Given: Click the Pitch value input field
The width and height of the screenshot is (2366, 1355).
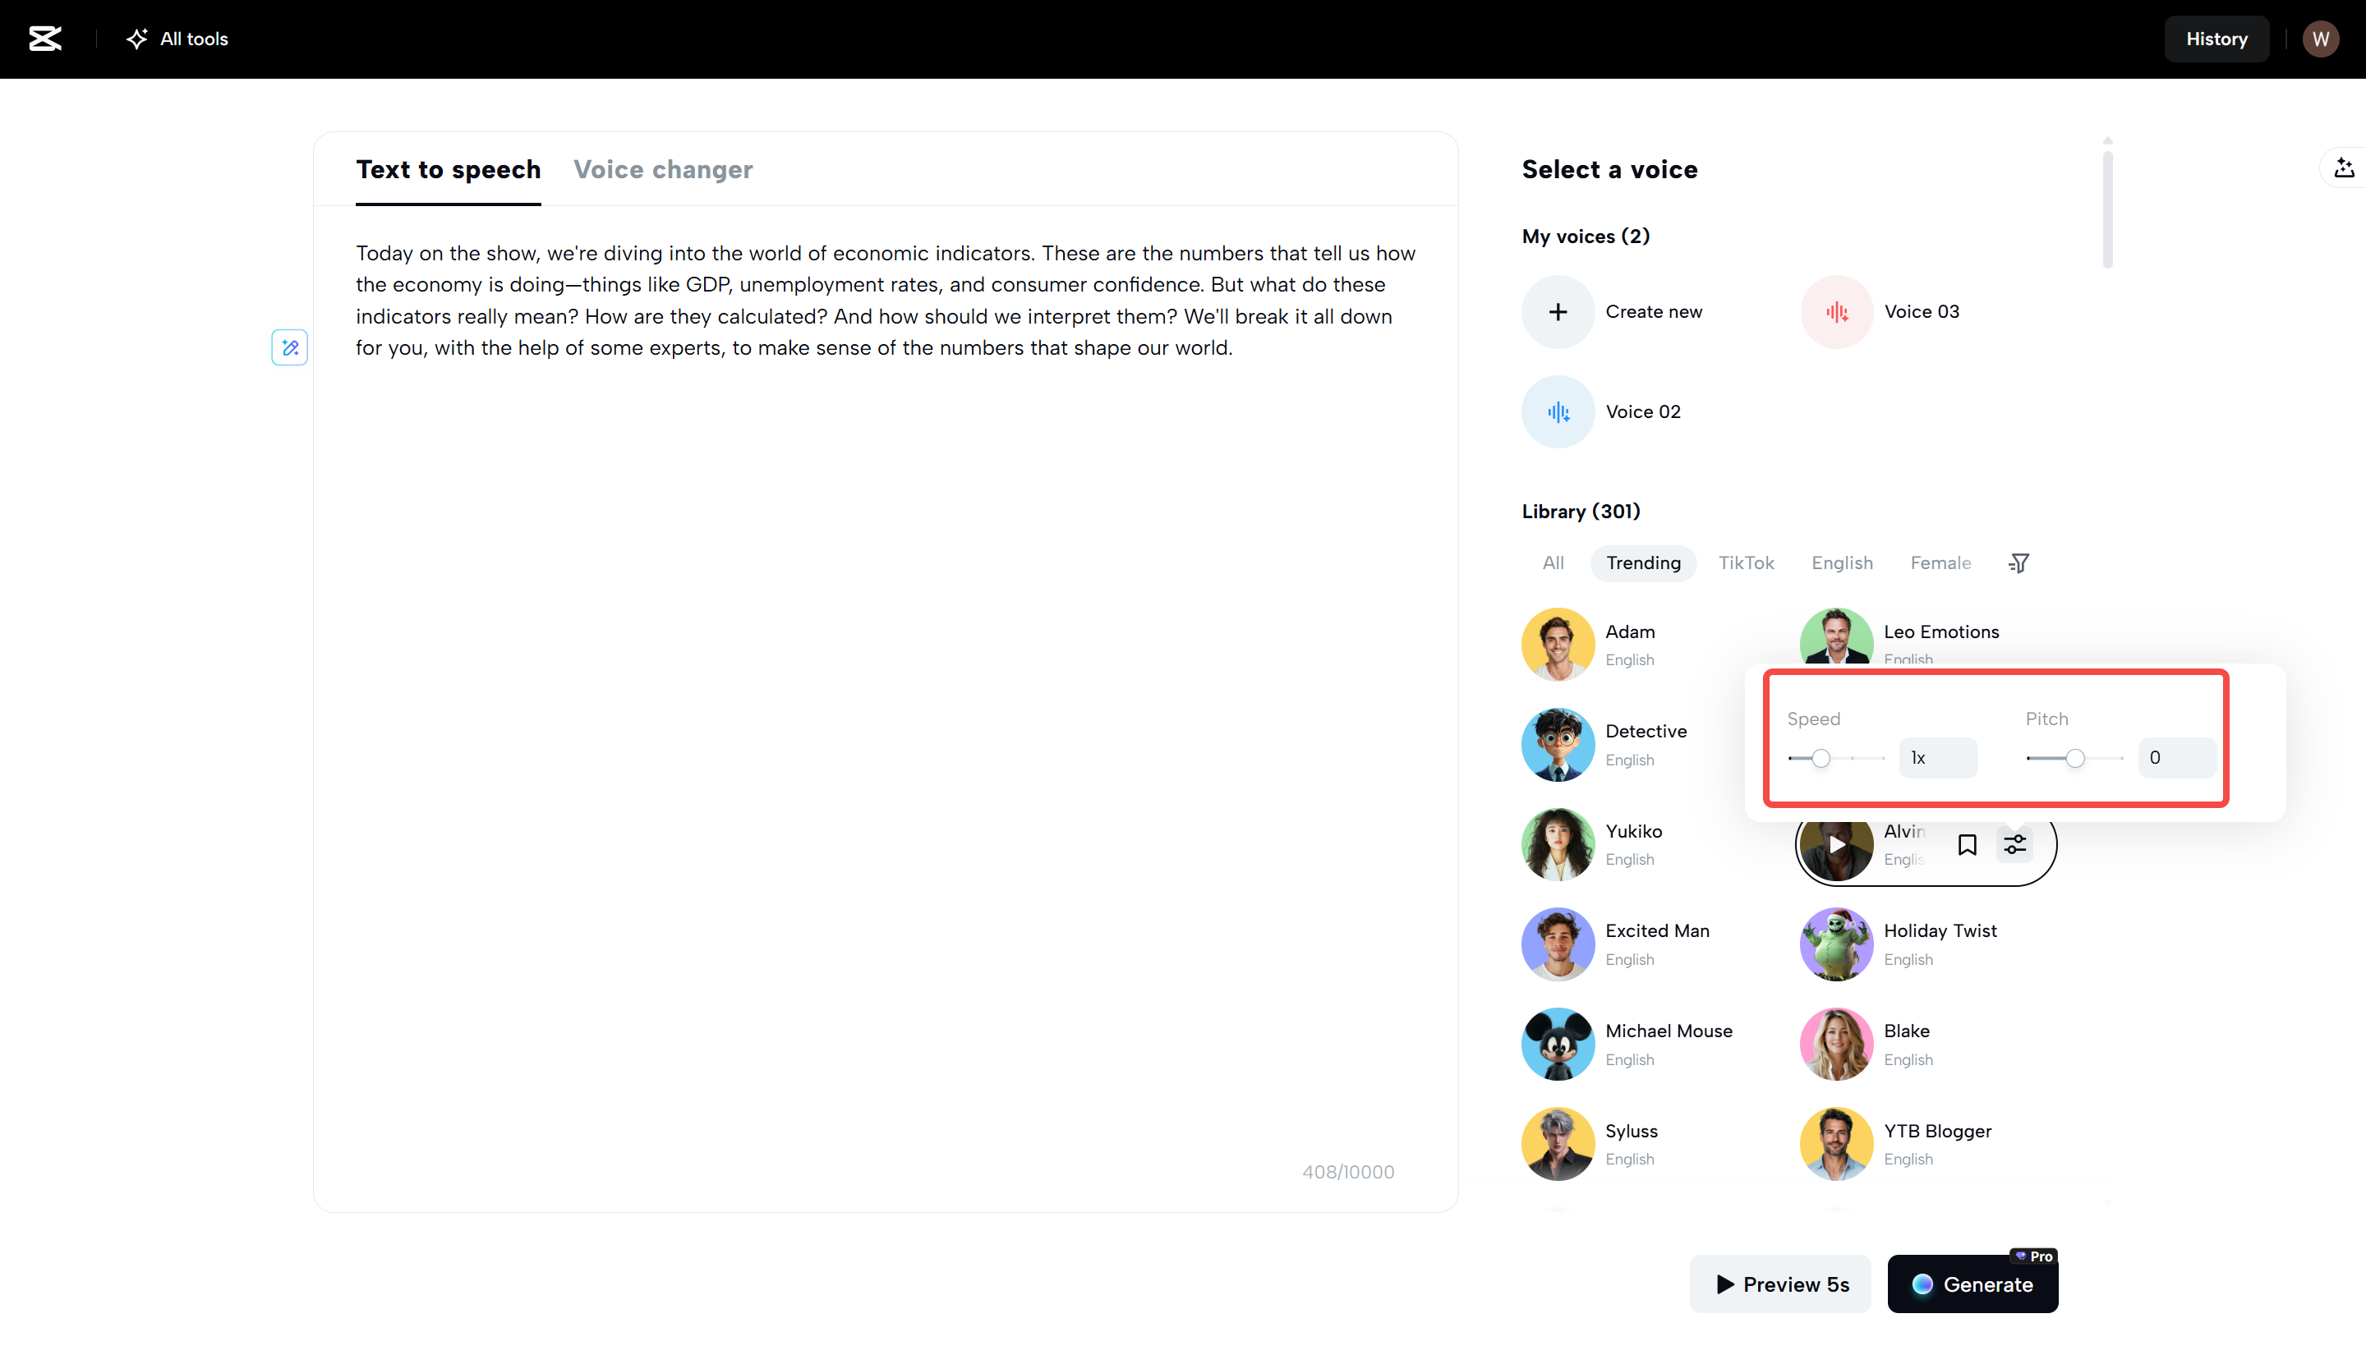Looking at the screenshot, I should pyautogui.click(x=2175, y=757).
